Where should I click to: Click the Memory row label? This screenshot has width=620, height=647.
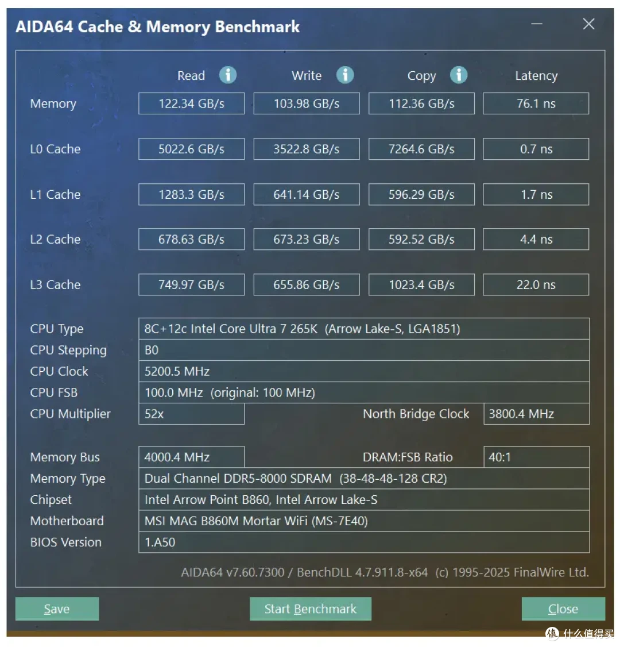(53, 103)
